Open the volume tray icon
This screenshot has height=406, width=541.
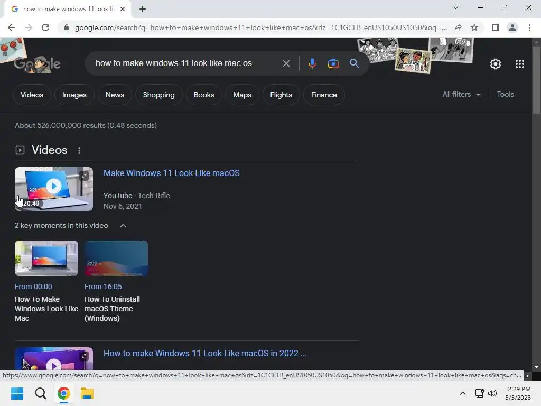492,393
